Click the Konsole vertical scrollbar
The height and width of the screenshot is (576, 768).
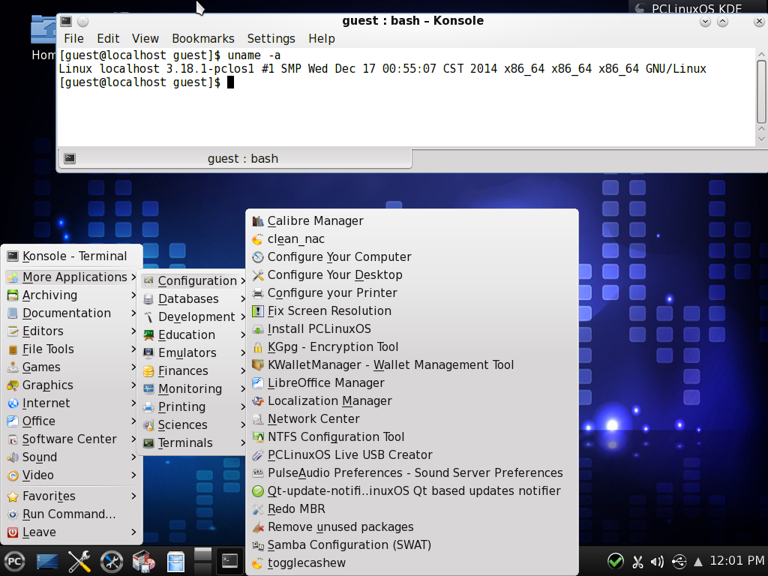coord(761,91)
